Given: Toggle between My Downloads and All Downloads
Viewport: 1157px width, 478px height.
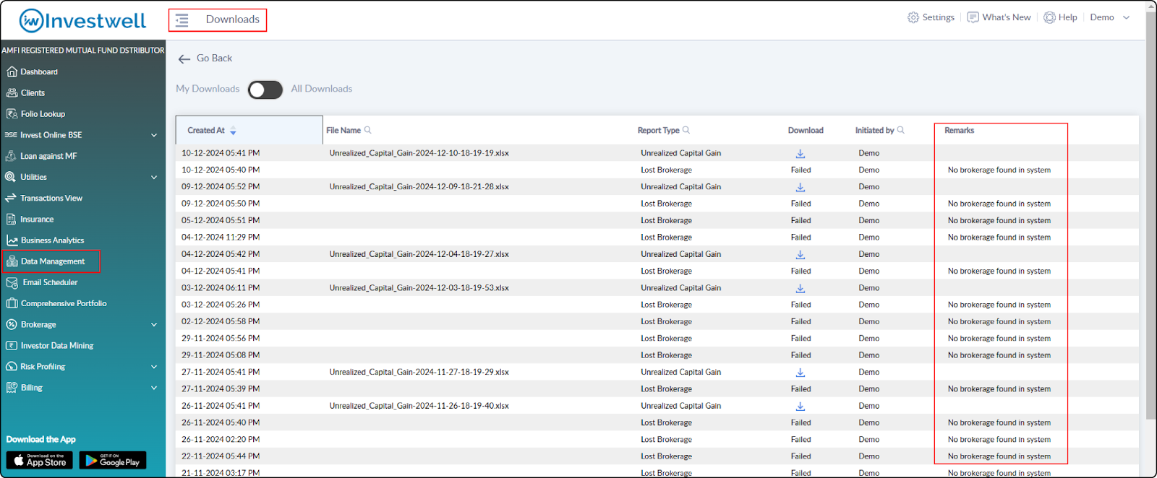Looking at the screenshot, I should pyautogui.click(x=265, y=90).
